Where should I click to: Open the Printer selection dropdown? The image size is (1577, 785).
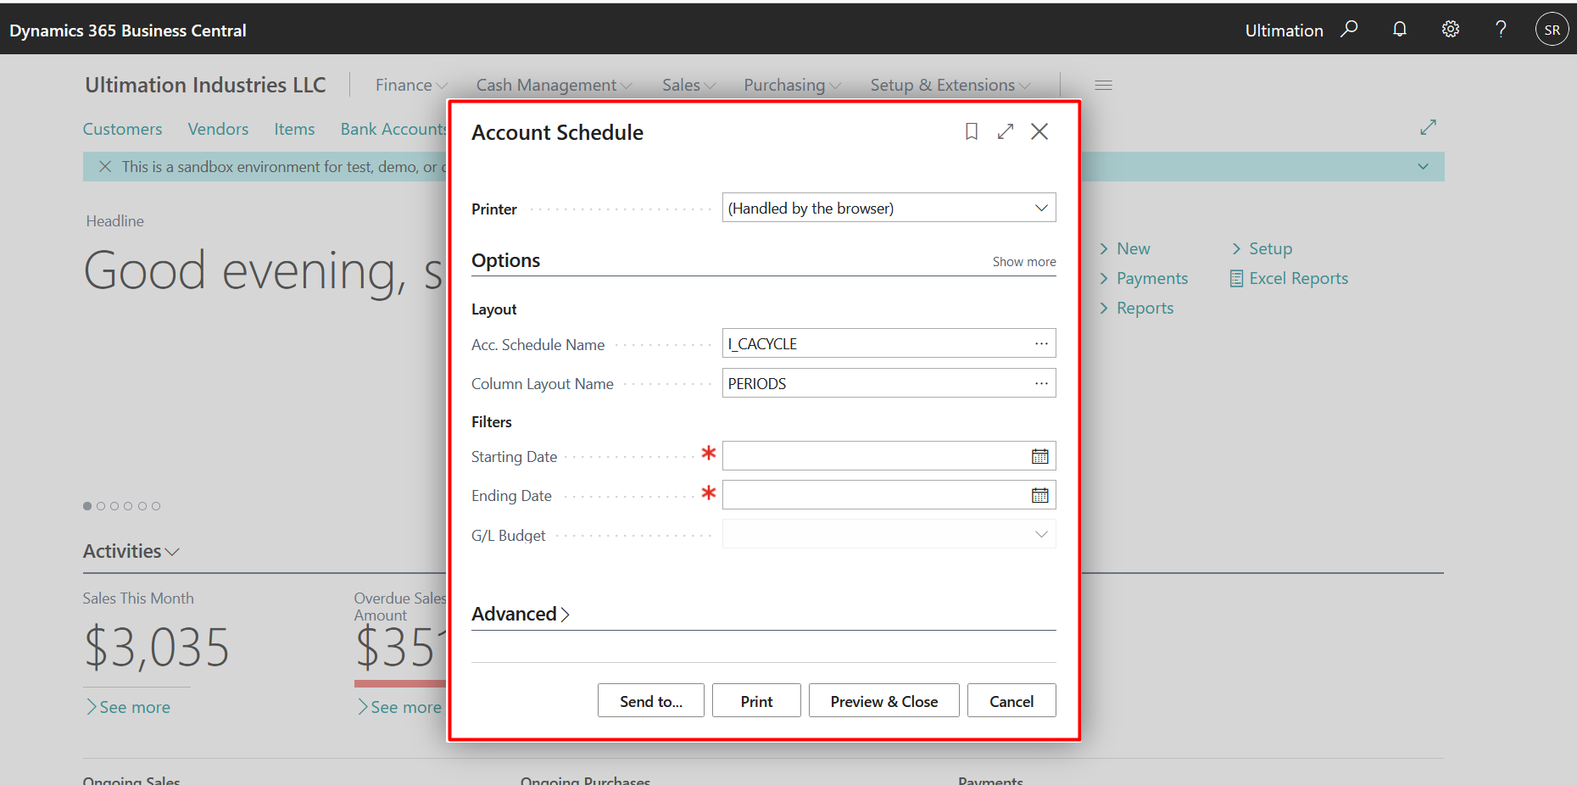pos(1041,207)
